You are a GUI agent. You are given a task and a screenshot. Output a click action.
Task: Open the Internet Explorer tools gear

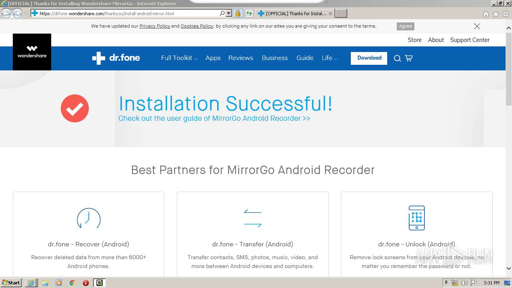[506, 14]
